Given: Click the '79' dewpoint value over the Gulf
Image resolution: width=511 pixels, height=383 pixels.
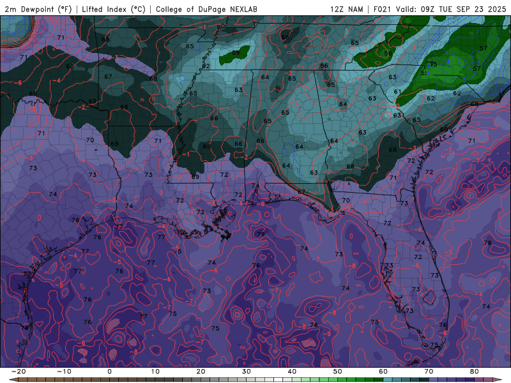Looking at the screenshot, I should pos(261,234).
